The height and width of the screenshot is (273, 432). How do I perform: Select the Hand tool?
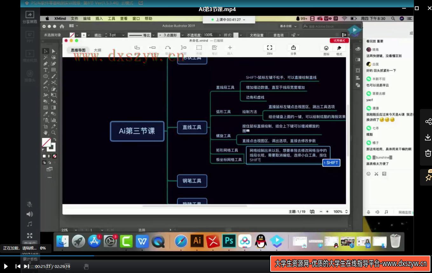pyautogui.click(x=45, y=133)
